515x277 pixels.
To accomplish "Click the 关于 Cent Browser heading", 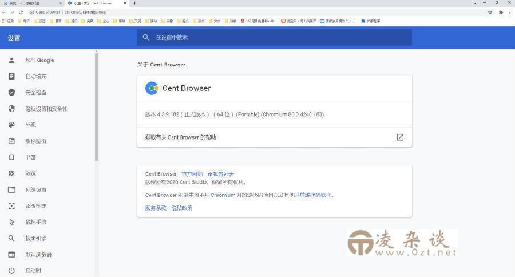I will (x=161, y=65).
